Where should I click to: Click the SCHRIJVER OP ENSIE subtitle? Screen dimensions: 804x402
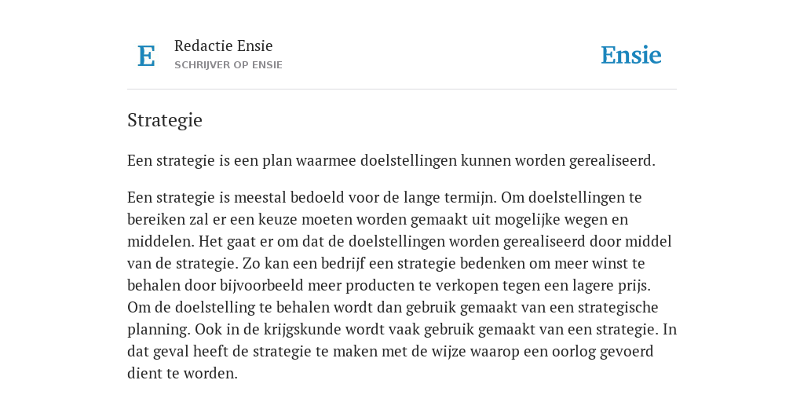click(x=228, y=65)
